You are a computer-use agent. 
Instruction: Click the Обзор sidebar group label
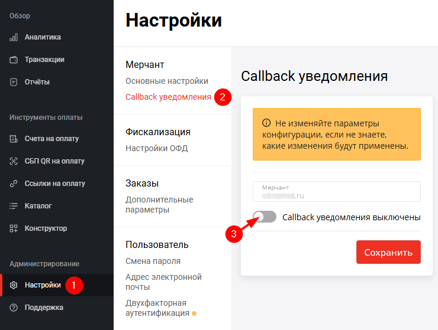20,16
